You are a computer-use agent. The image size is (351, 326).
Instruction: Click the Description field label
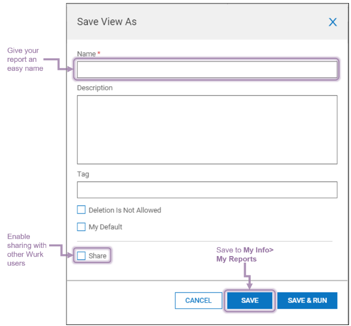(95, 88)
